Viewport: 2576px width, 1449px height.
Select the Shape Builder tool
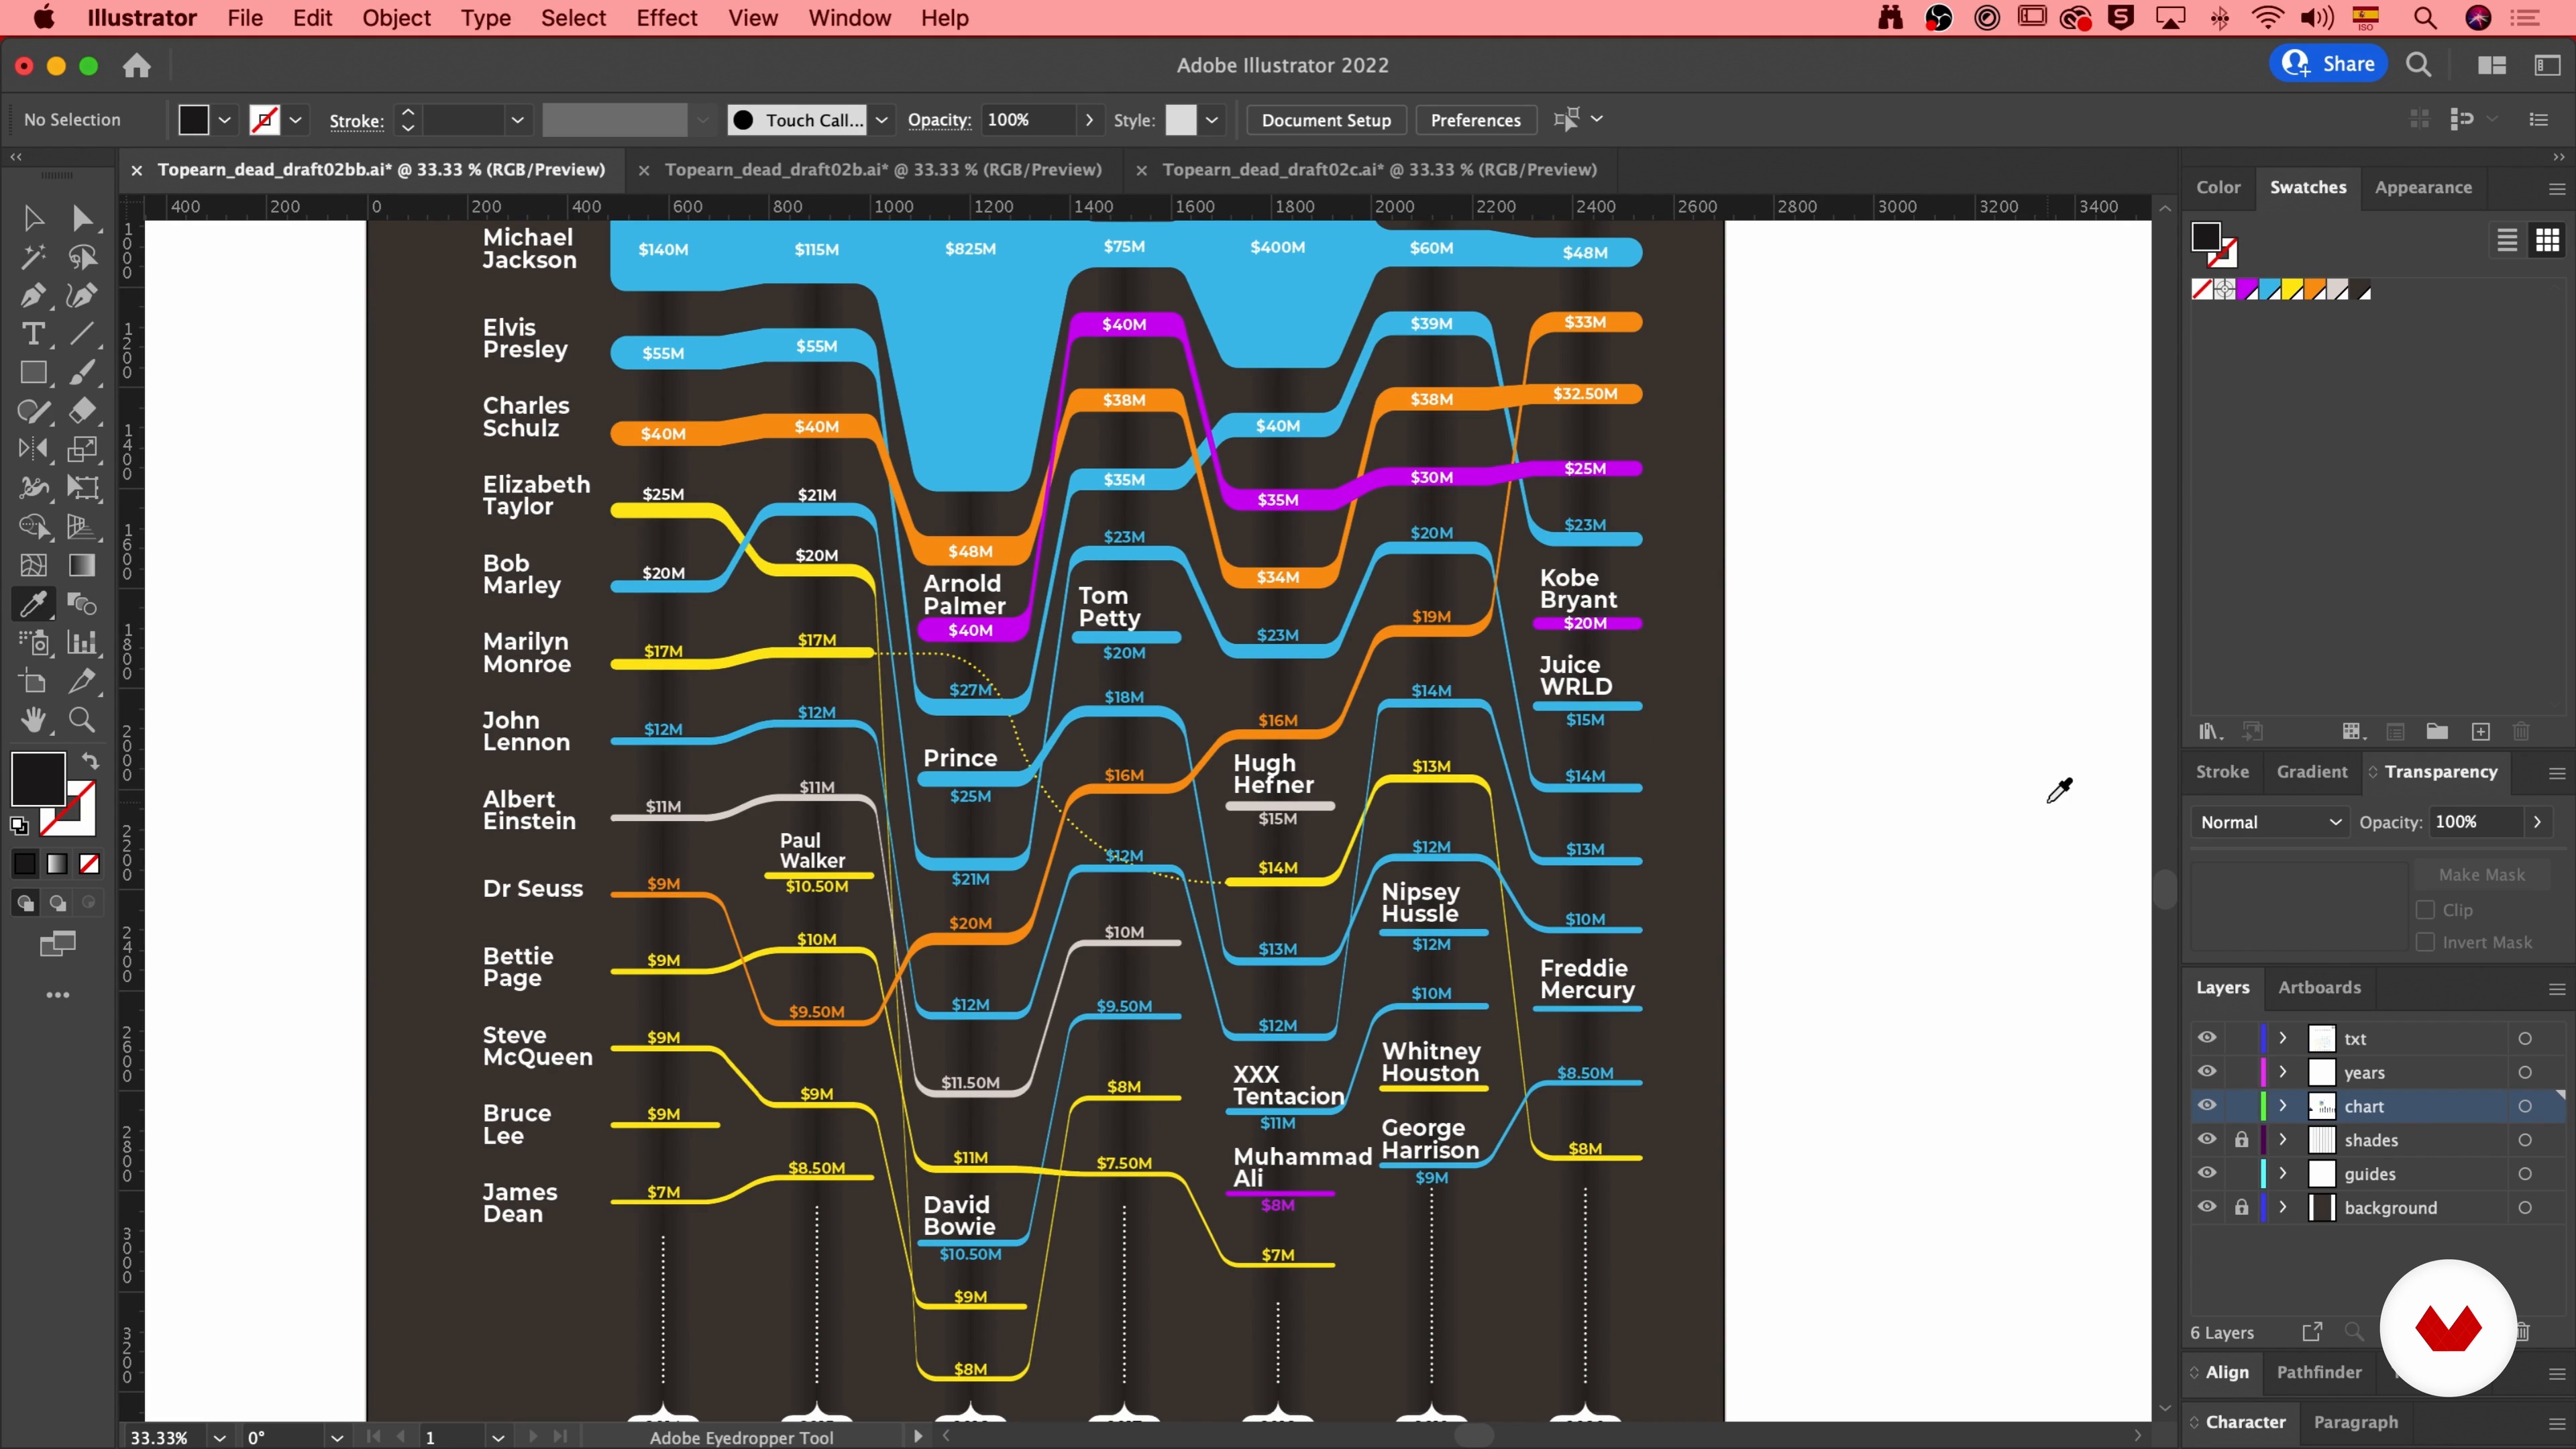tap(33, 526)
